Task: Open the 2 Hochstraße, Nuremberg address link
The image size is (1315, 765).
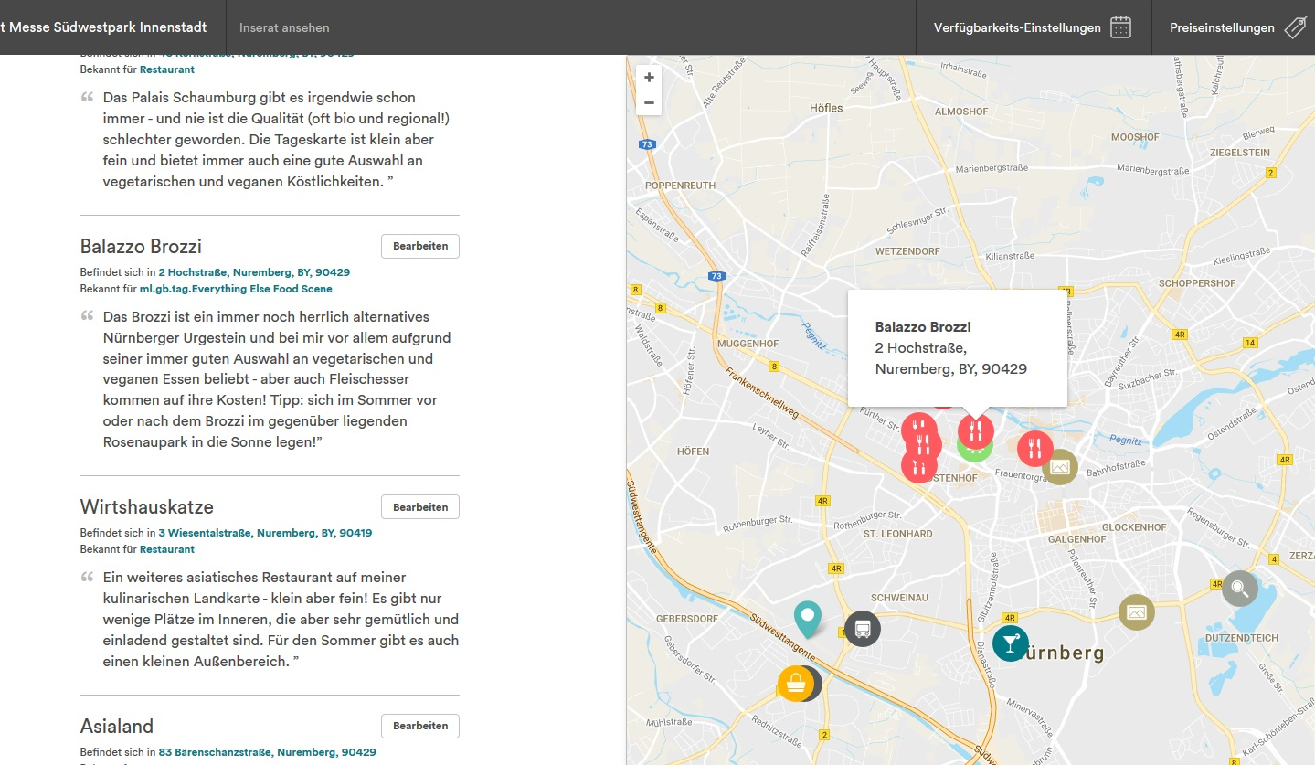Action: pyautogui.click(x=254, y=272)
